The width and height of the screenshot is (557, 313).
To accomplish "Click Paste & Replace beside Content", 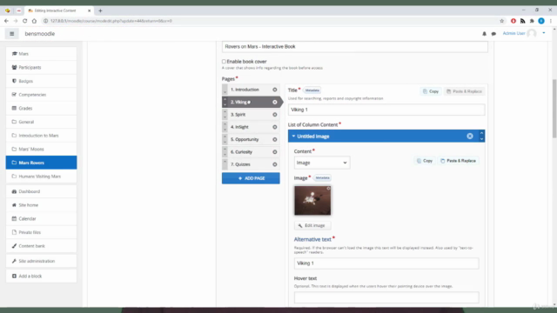I will pyautogui.click(x=458, y=161).
